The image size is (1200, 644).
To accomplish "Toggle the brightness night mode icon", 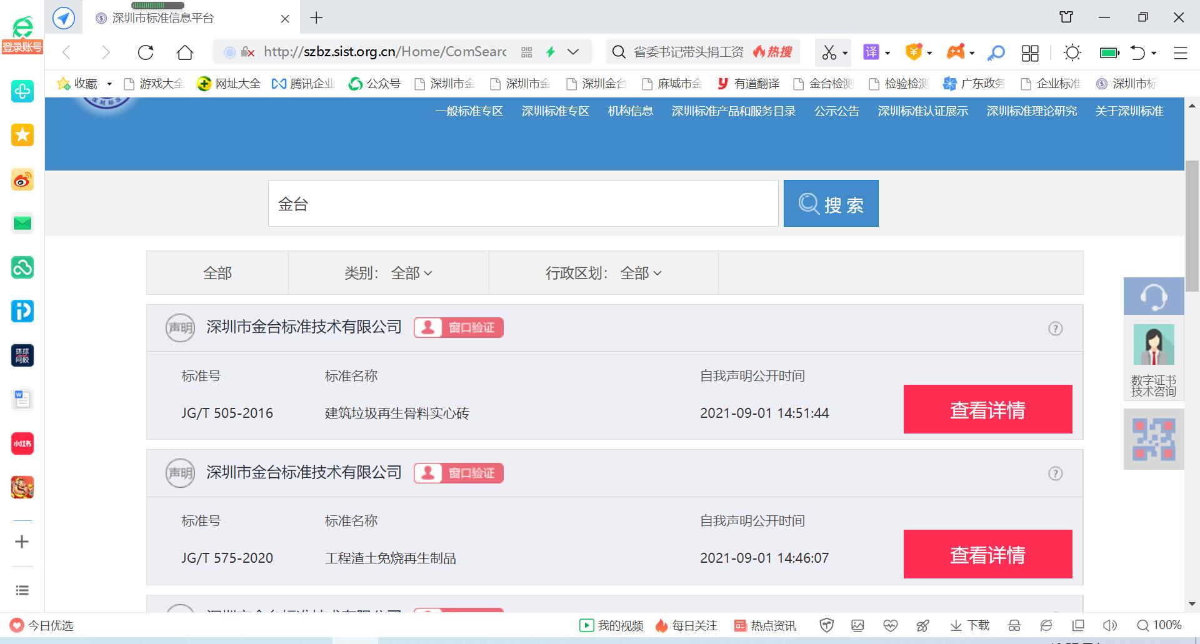I will [1072, 53].
